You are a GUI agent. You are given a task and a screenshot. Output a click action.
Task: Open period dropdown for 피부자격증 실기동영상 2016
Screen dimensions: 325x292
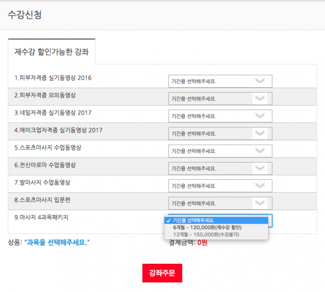(220, 81)
